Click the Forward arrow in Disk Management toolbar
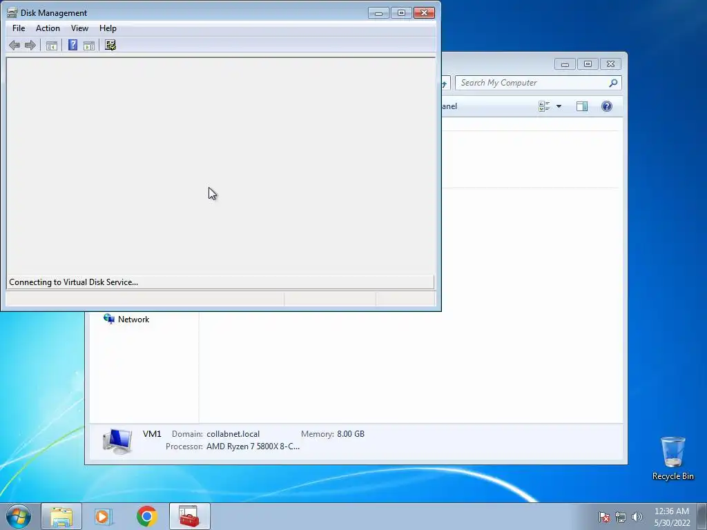The image size is (707, 530). click(30, 45)
